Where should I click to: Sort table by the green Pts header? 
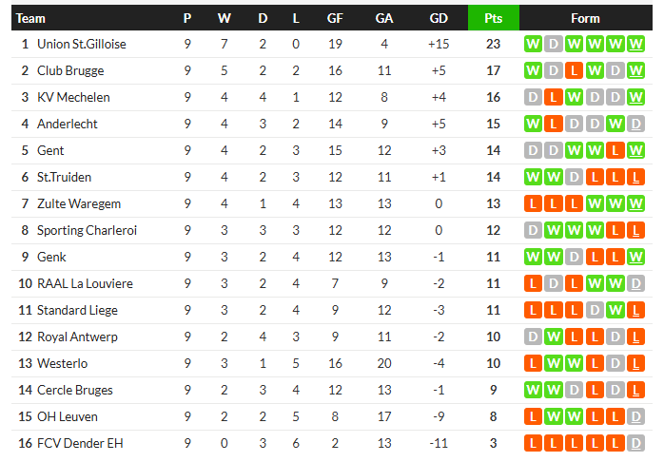[x=493, y=18]
